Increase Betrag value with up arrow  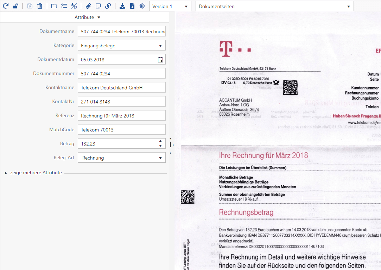point(160,141)
